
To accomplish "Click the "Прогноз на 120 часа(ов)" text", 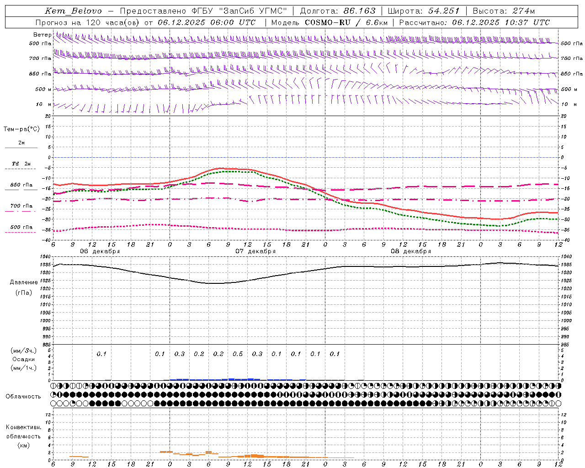I will point(88,22).
